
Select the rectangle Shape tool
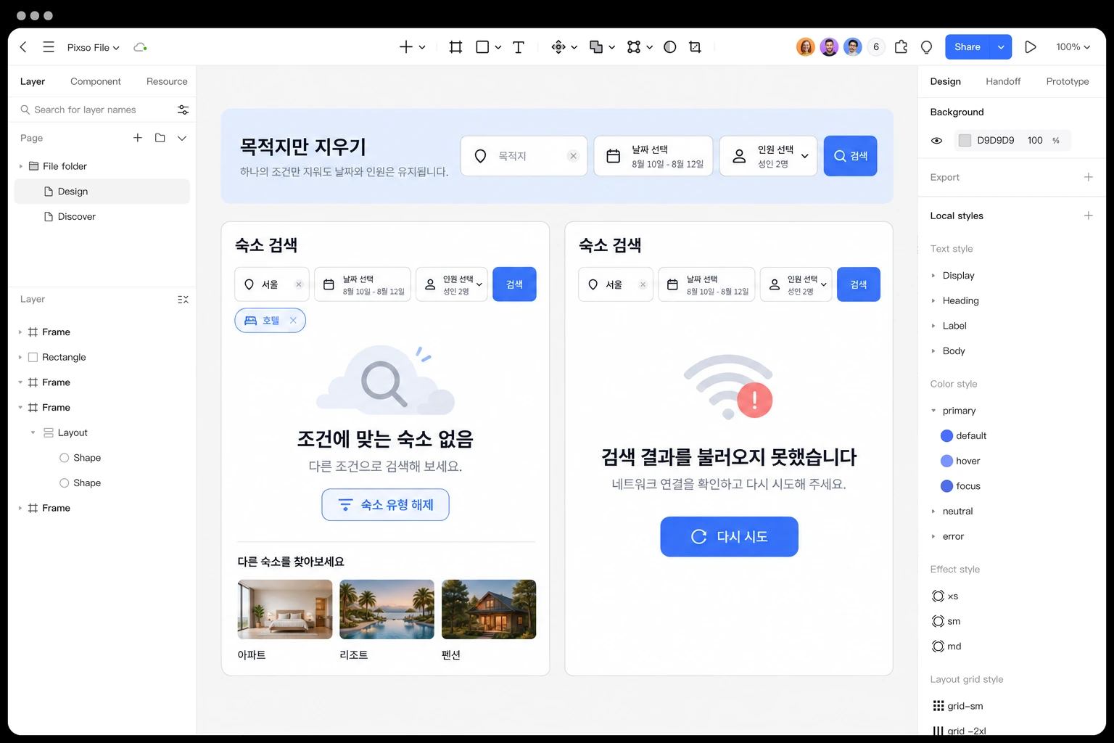[482, 47]
